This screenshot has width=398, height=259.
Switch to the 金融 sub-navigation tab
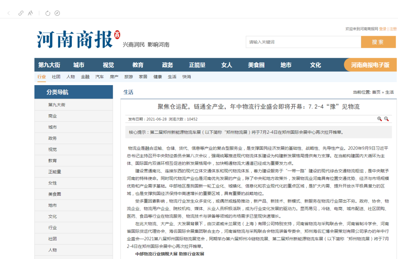pos(85,77)
